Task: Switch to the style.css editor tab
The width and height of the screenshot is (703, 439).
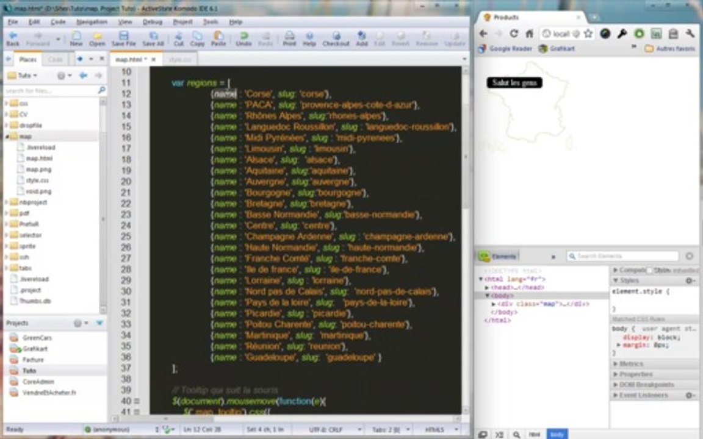Action: [180, 59]
